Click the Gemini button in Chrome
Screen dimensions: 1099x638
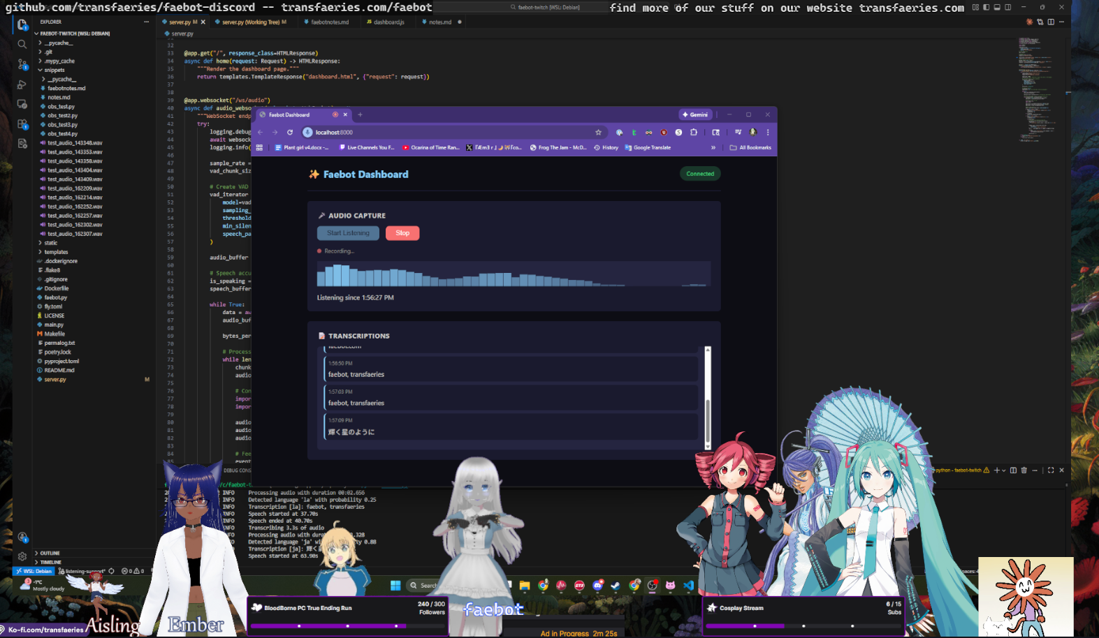[696, 114]
